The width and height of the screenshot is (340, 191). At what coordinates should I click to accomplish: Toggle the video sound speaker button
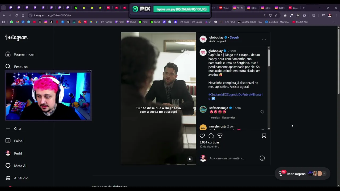(x=190, y=159)
